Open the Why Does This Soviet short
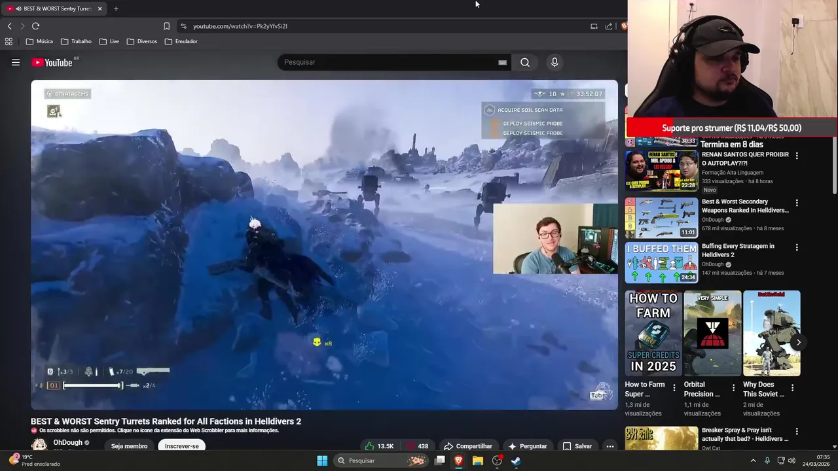838x471 pixels. tap(771, 334)
